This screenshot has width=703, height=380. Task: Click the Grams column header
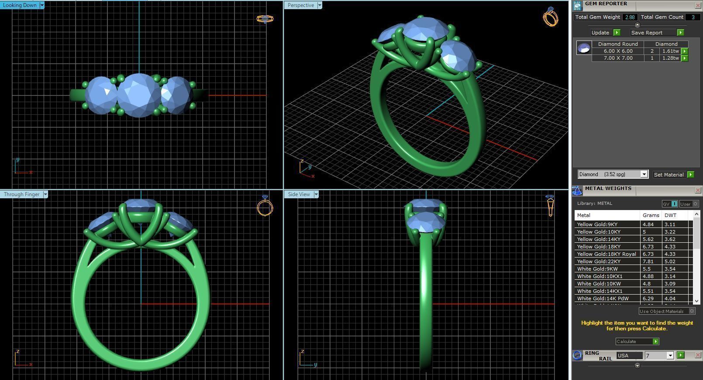tap(651, 215)
